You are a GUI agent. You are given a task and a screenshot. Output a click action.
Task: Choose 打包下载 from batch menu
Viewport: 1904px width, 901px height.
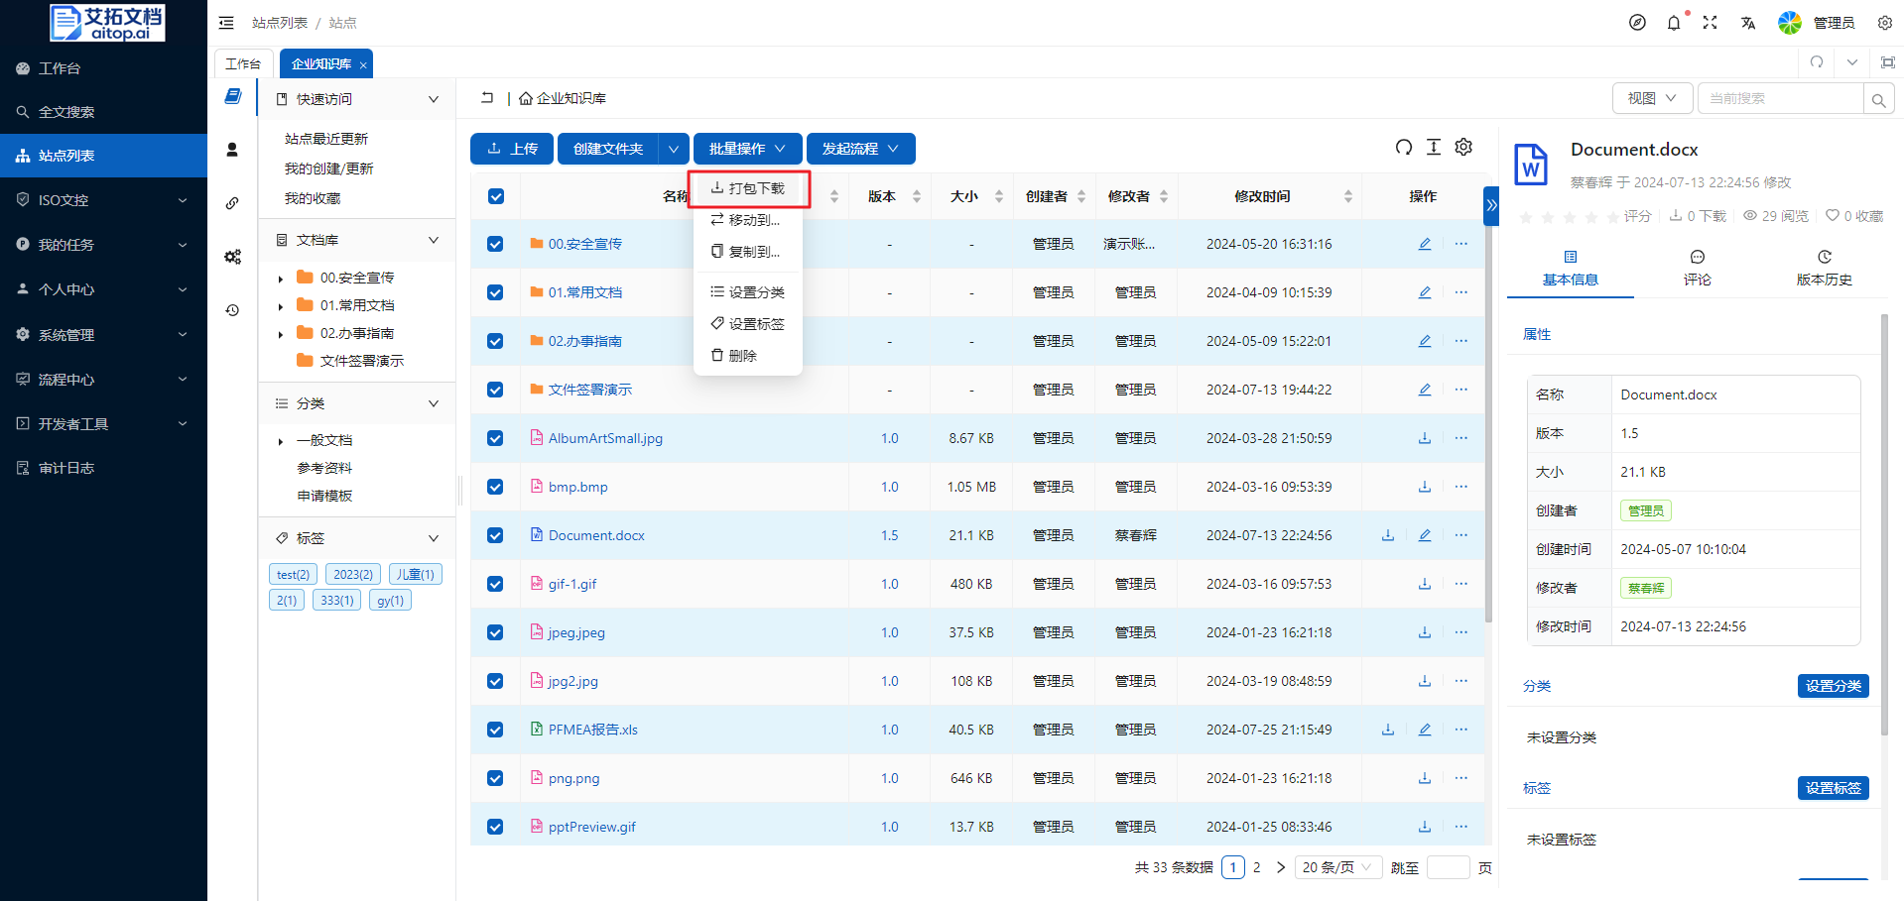pyautogui.click(x=749, y=188)
